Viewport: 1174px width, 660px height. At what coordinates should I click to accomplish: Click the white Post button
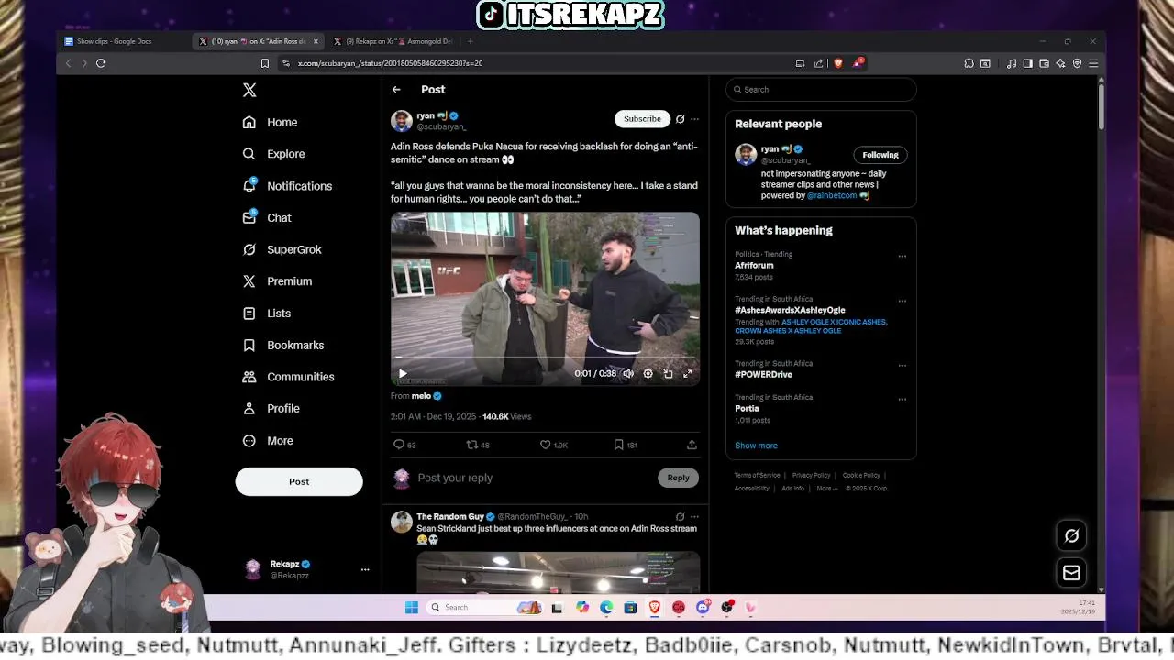click(x=299, y=481)
